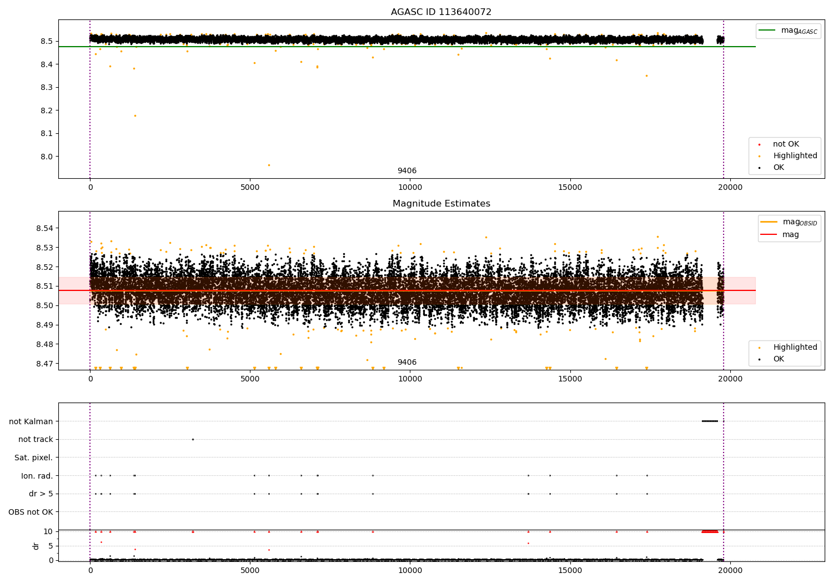This screenshot has height=583, width=833.
Task: Click the 8.51 y-axis tick label
Action: 44,287
